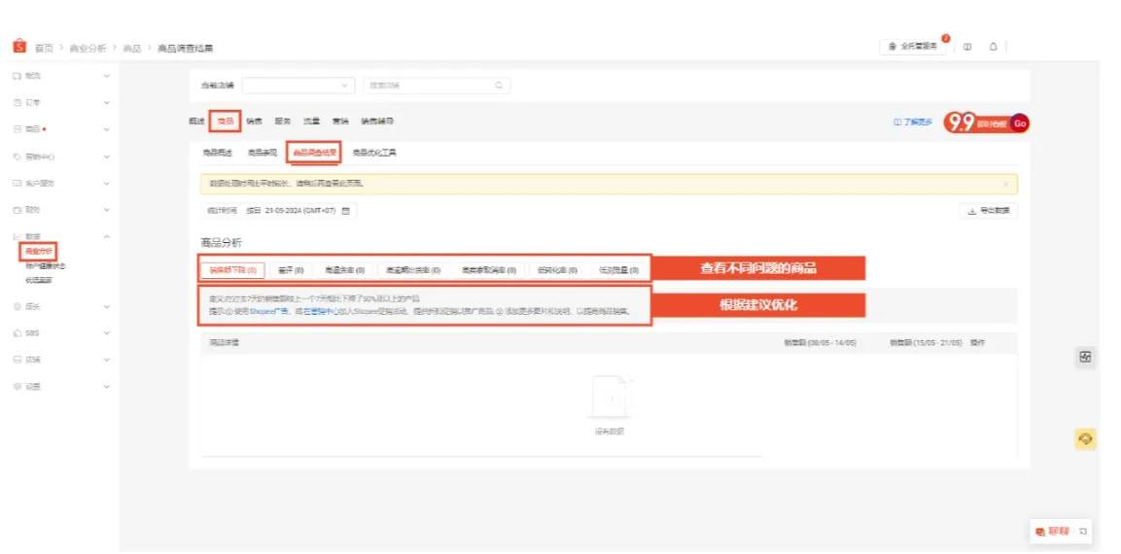
Task: Click the 成长 sidebar icon
Action: pyautogui.click(x=18, y=306)
